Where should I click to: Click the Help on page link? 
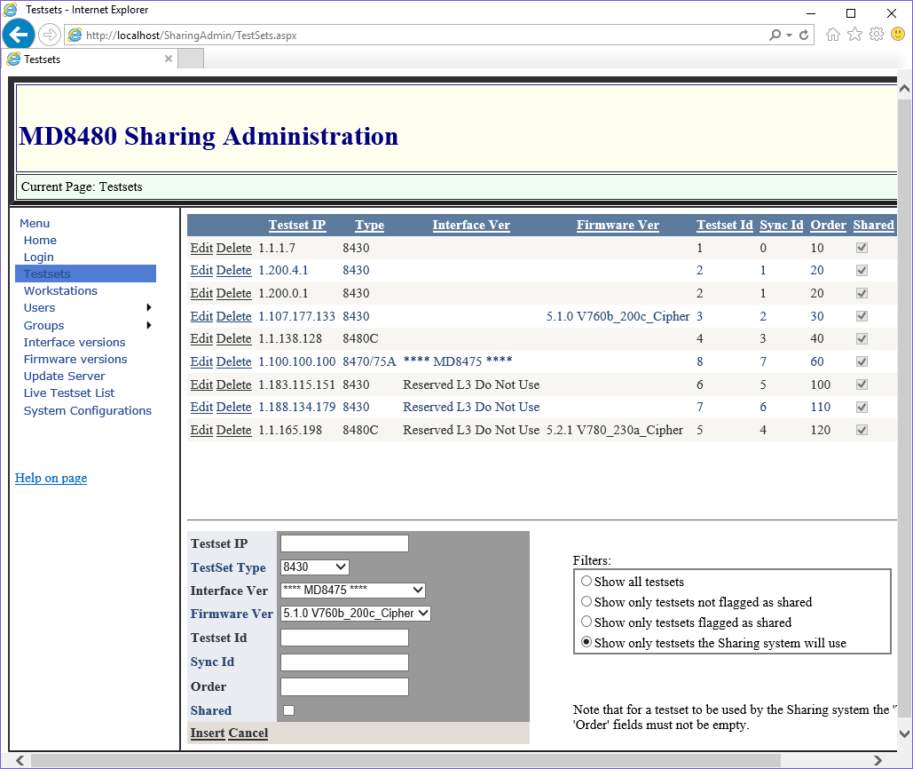point(51,479)
